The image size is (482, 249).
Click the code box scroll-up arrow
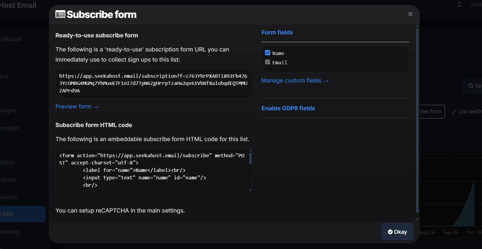point(250,150)
